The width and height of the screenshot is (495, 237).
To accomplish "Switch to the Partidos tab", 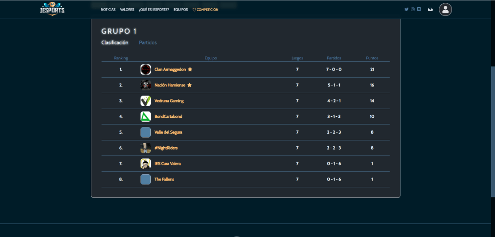I will (148, 42).
